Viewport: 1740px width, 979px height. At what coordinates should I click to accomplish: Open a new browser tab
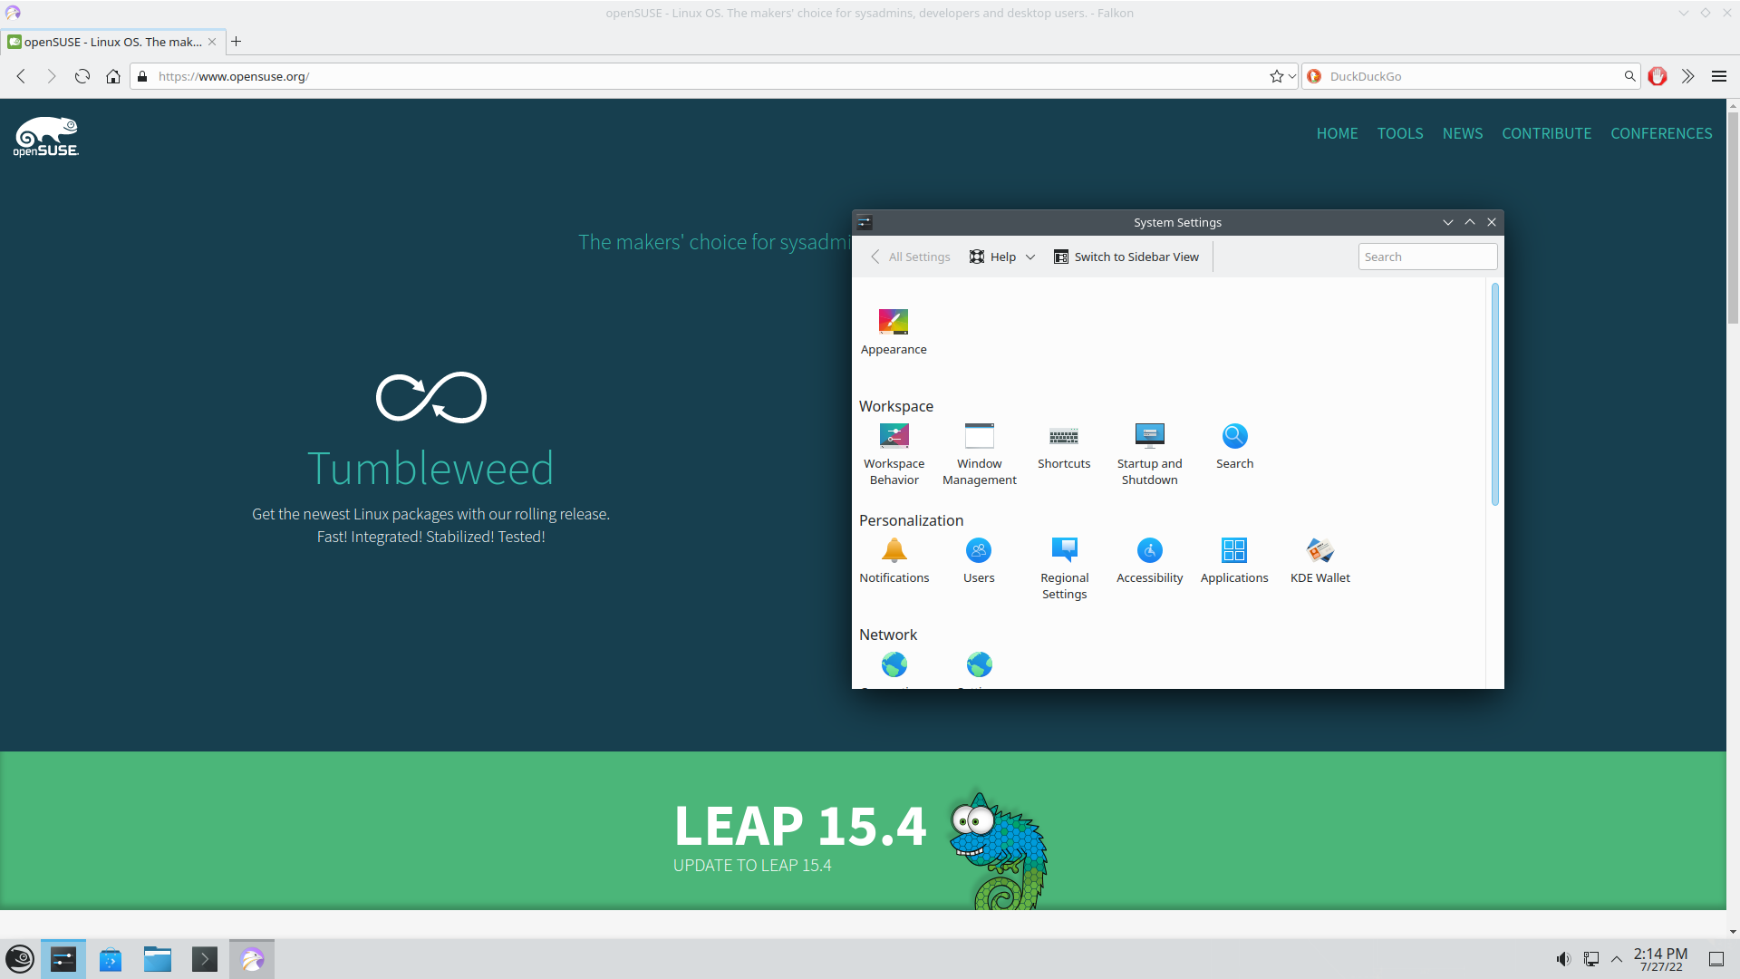point(237,42)
